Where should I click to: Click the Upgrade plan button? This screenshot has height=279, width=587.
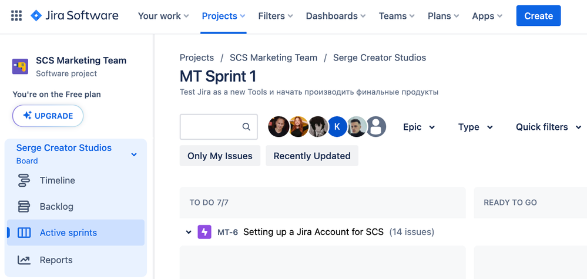[48, 116]
